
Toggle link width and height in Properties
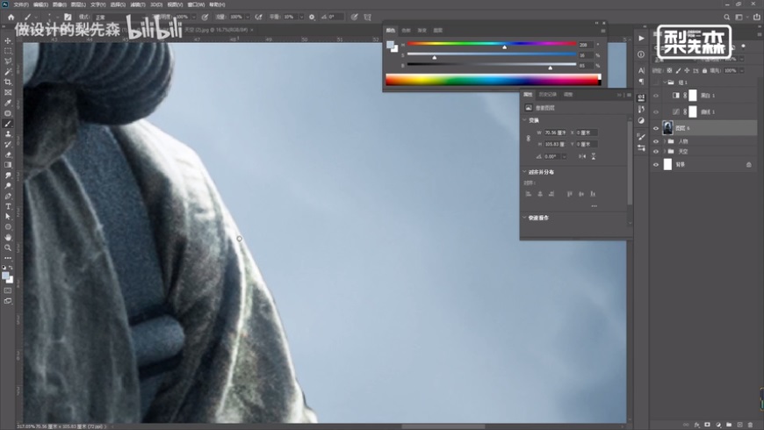coord(528,139)
